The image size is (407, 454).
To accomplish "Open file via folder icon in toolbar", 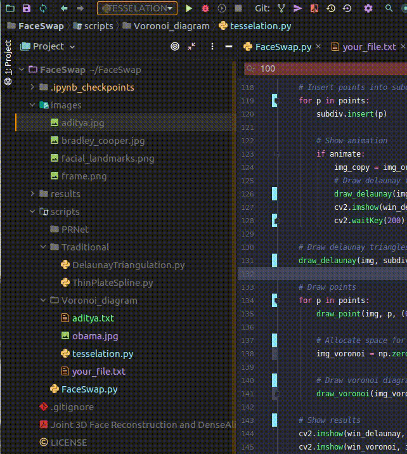I will (10, 8).
